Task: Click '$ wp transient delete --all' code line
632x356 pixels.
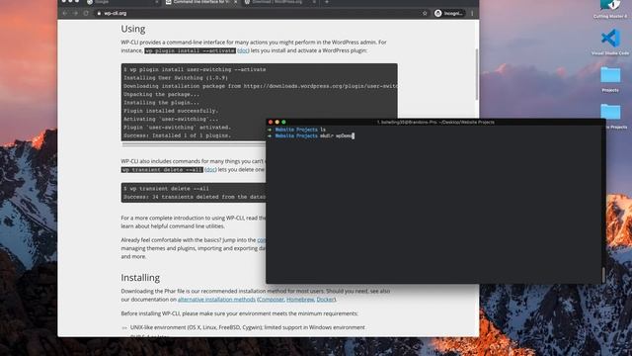Action: point(167,189)
